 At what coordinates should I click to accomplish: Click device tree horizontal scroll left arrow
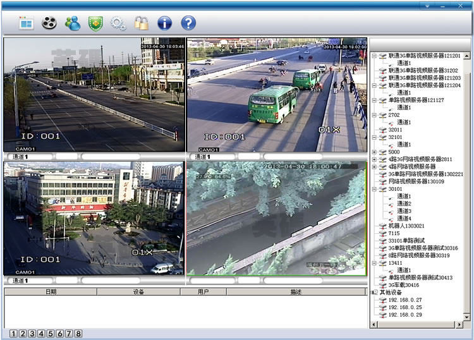pos(374,325)
